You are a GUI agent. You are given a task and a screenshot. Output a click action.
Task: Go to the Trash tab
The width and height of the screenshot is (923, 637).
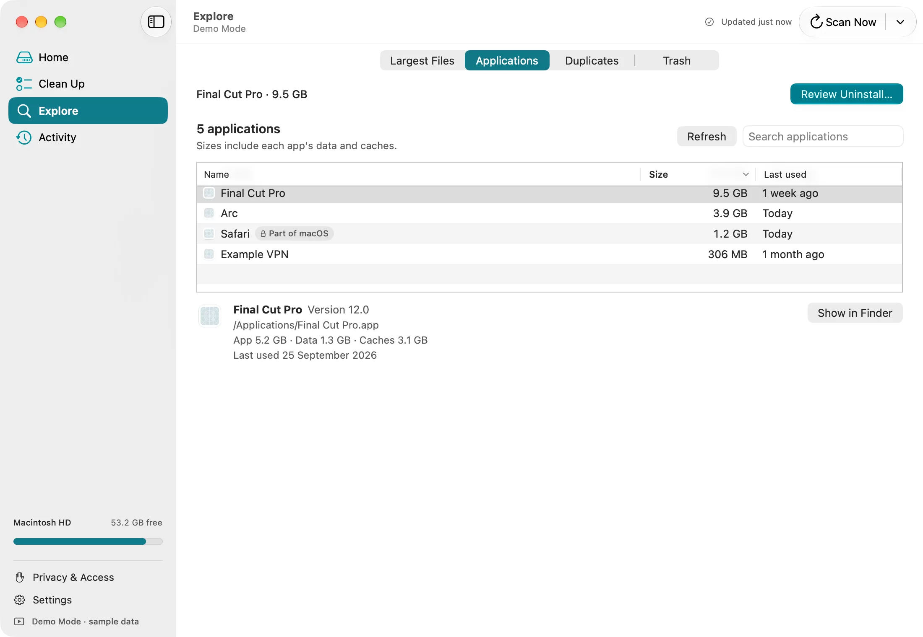677,61
